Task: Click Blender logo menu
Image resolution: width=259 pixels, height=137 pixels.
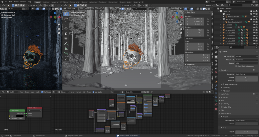Action: click(2, 2)
